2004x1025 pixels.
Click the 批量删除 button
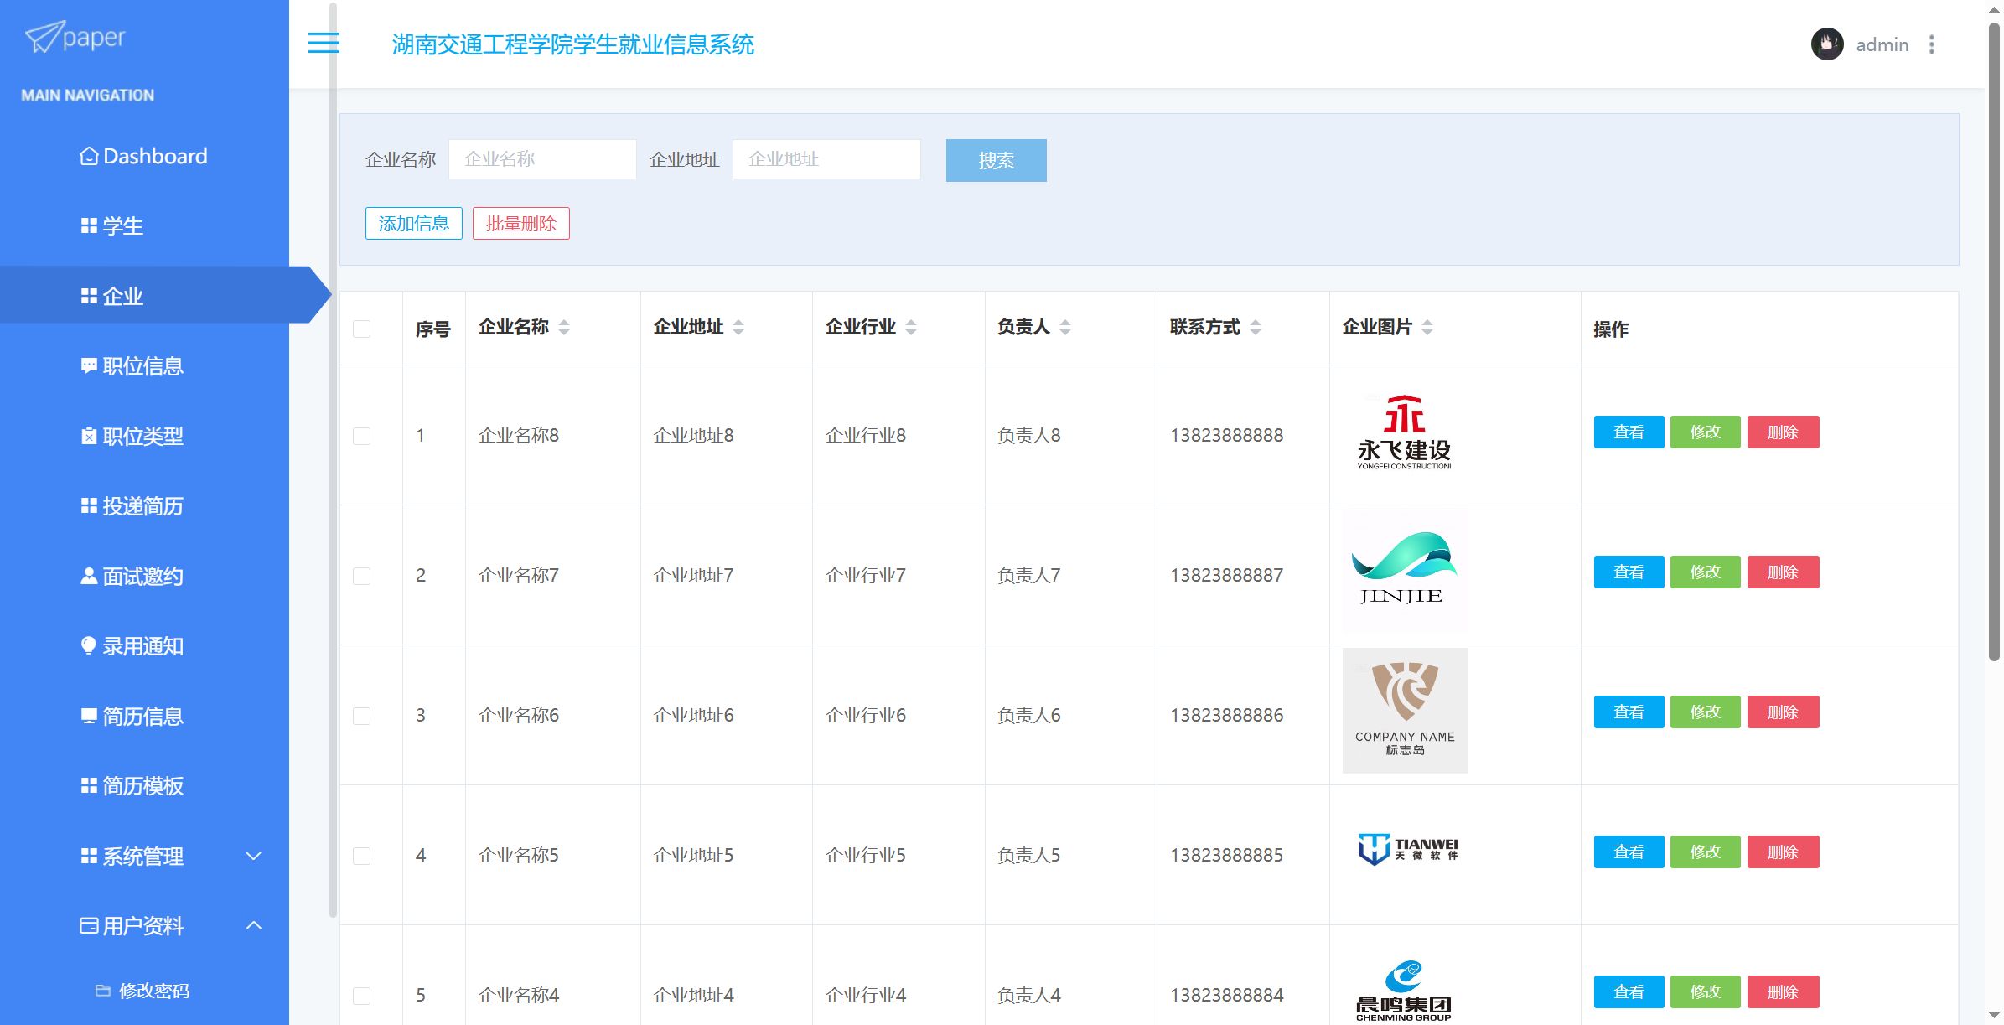coord(521,224)
